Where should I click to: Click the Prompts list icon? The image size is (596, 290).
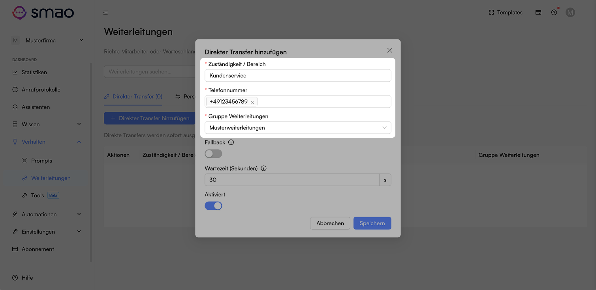point(24,161)
